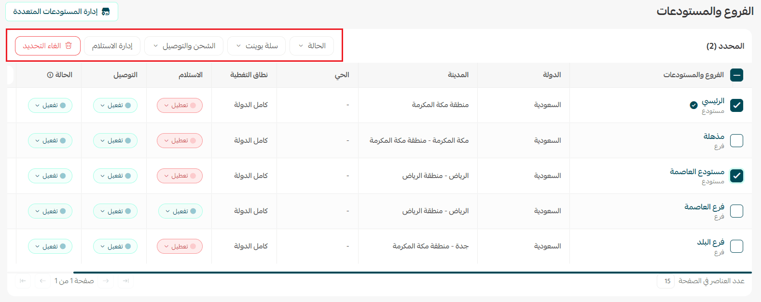Uncheck the الرئيسي warehouse checkbox
761x302 pixels.
pos(736,105)
